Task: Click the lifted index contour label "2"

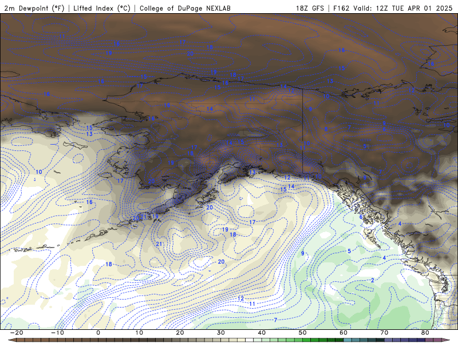Action: tap(373, 280)
